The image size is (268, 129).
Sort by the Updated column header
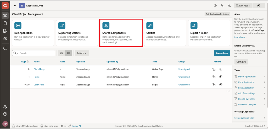tap(81, 62)
